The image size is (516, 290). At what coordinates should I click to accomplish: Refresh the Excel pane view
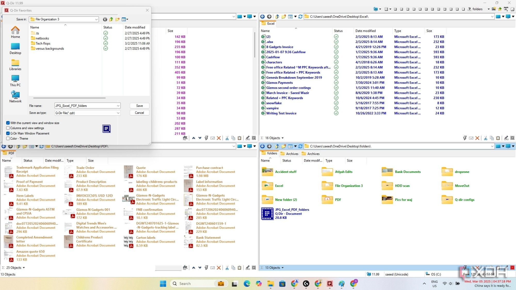coord(300,16)
